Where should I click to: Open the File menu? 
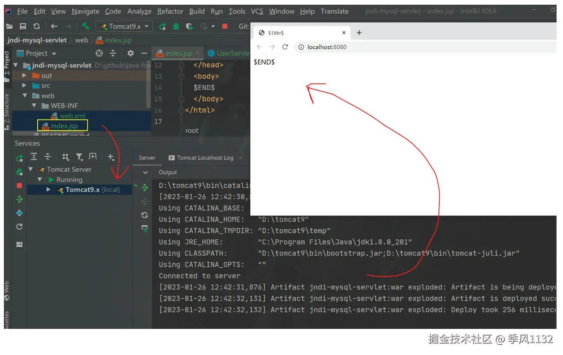pyautogui.click(x=22, y=12)
